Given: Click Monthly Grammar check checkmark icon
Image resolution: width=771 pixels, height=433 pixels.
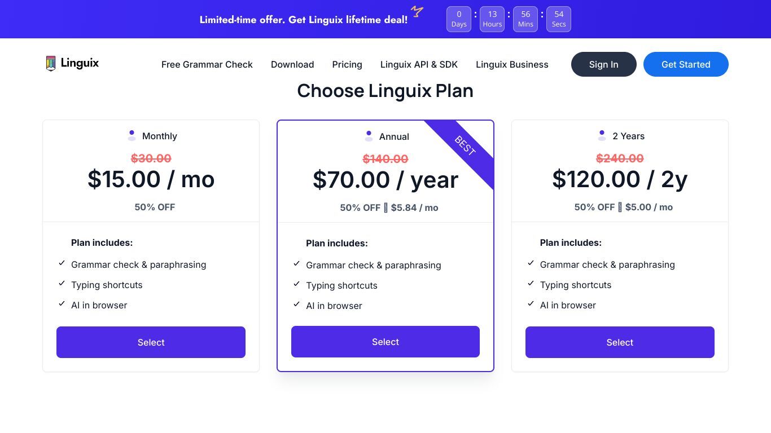Looking at the screenshot, I should click(62, 263).
